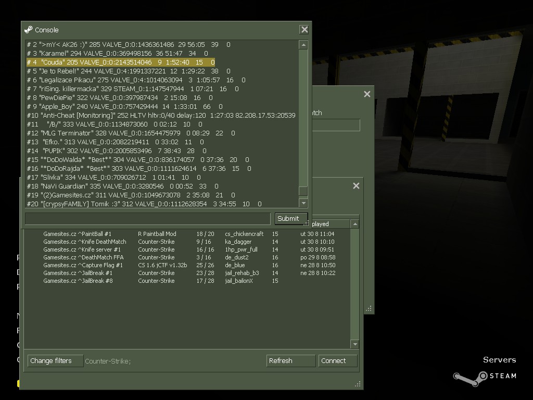Click the Servers menu label

pyautogui.click(x=499, y=360)
